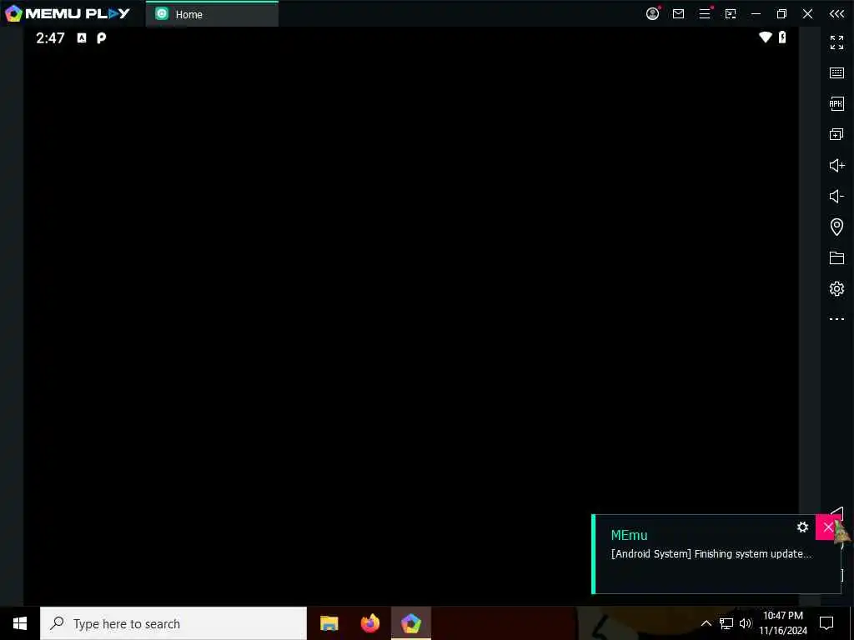Open the shared folder icon
The image size is (854, 640).
pyautogui.click(x=836, y=257)
